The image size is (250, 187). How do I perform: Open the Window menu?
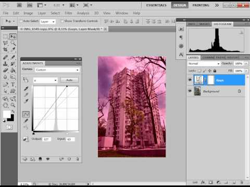tap(122, 13)
